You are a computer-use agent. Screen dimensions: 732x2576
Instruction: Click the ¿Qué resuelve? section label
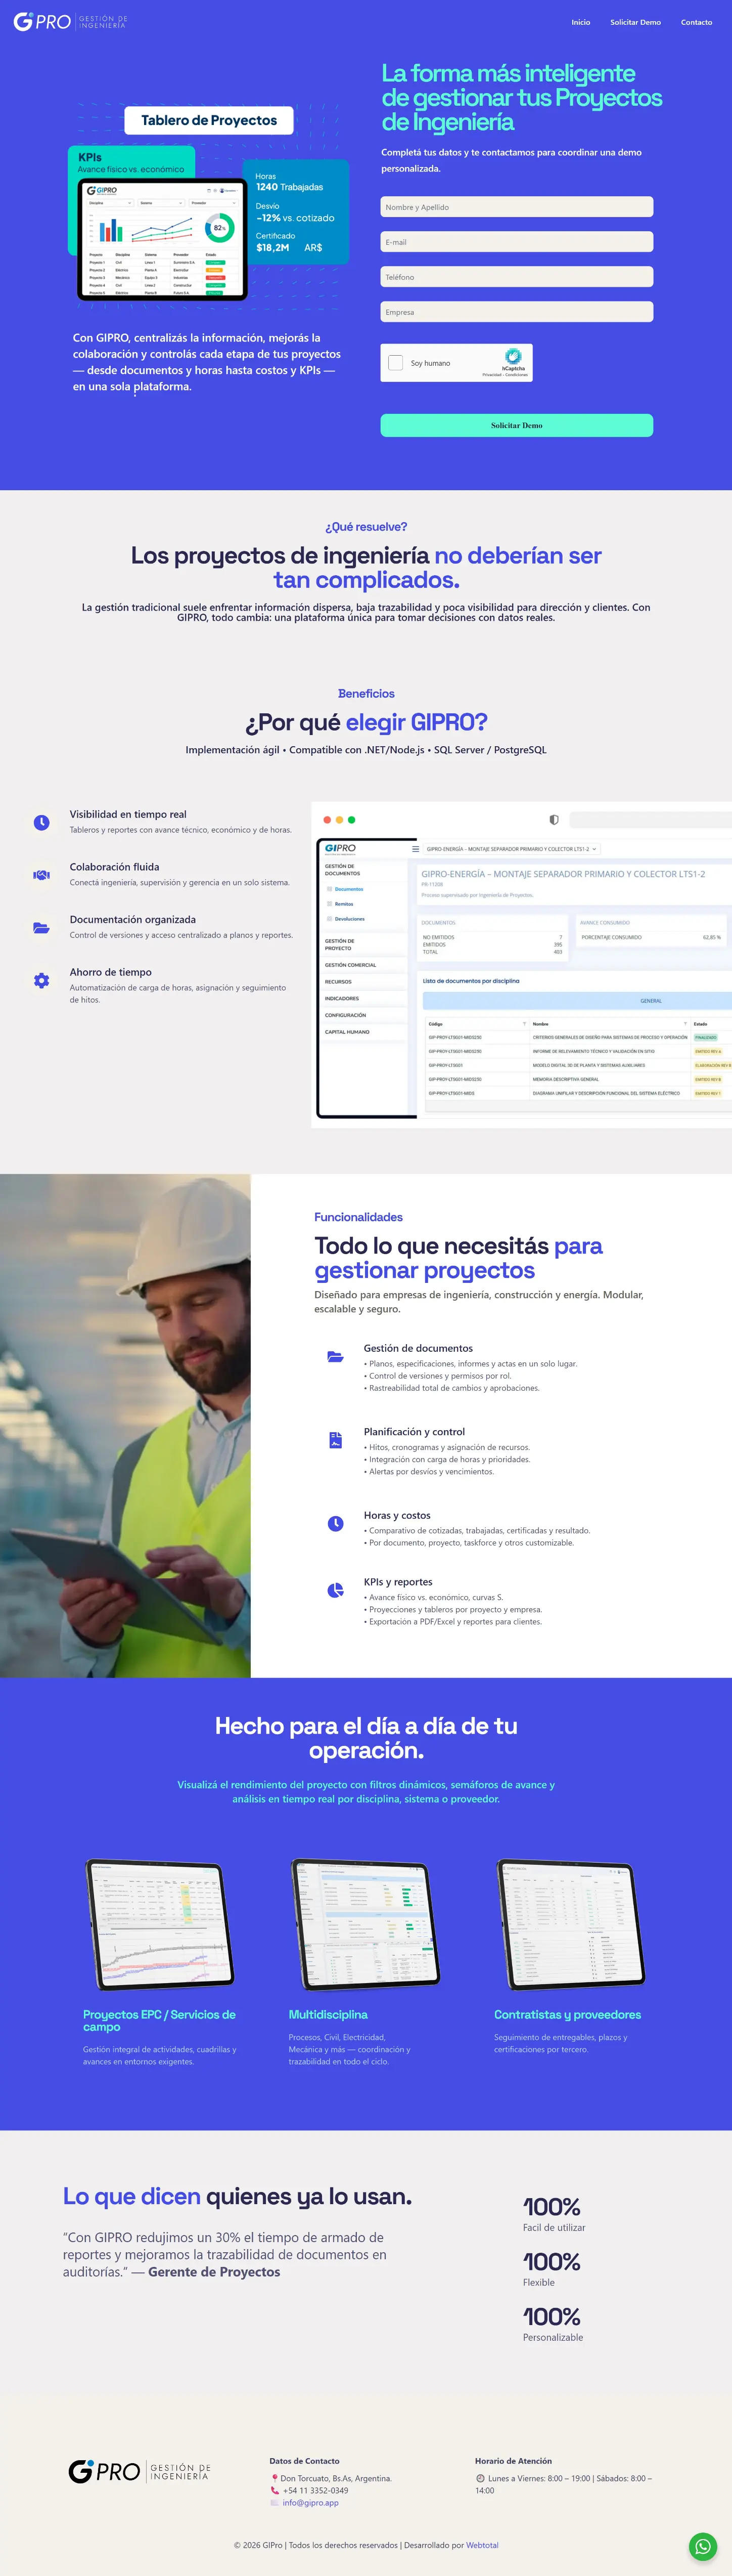click(365, 527)
